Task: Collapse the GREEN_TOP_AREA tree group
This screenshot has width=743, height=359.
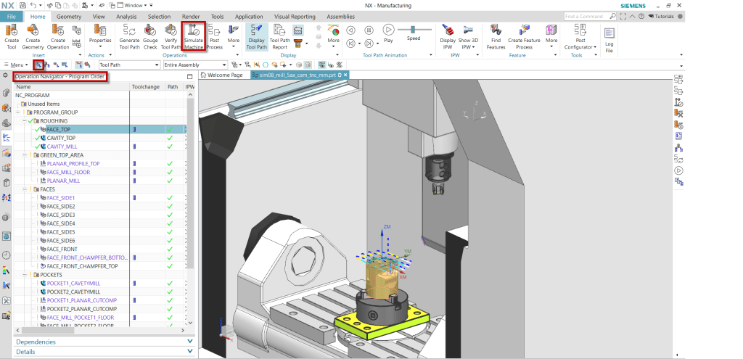Action: (x=26, y=155)
